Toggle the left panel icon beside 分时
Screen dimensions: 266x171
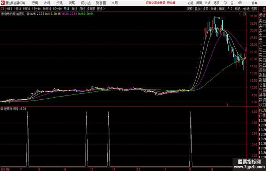(2, 9)
